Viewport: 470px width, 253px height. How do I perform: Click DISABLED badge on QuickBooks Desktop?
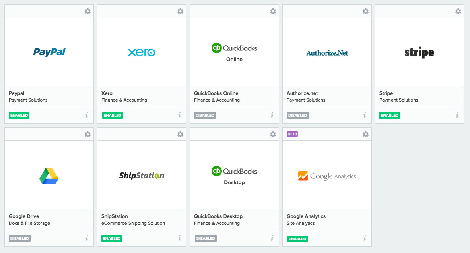[206, 239]
